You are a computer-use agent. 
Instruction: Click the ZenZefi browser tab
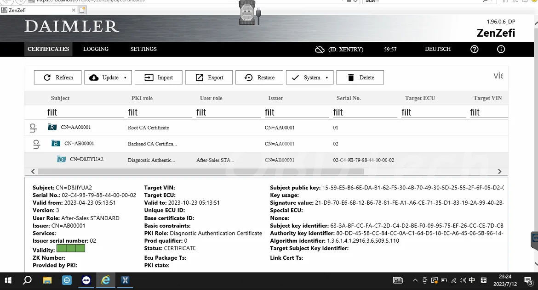(x=39, y=10)
